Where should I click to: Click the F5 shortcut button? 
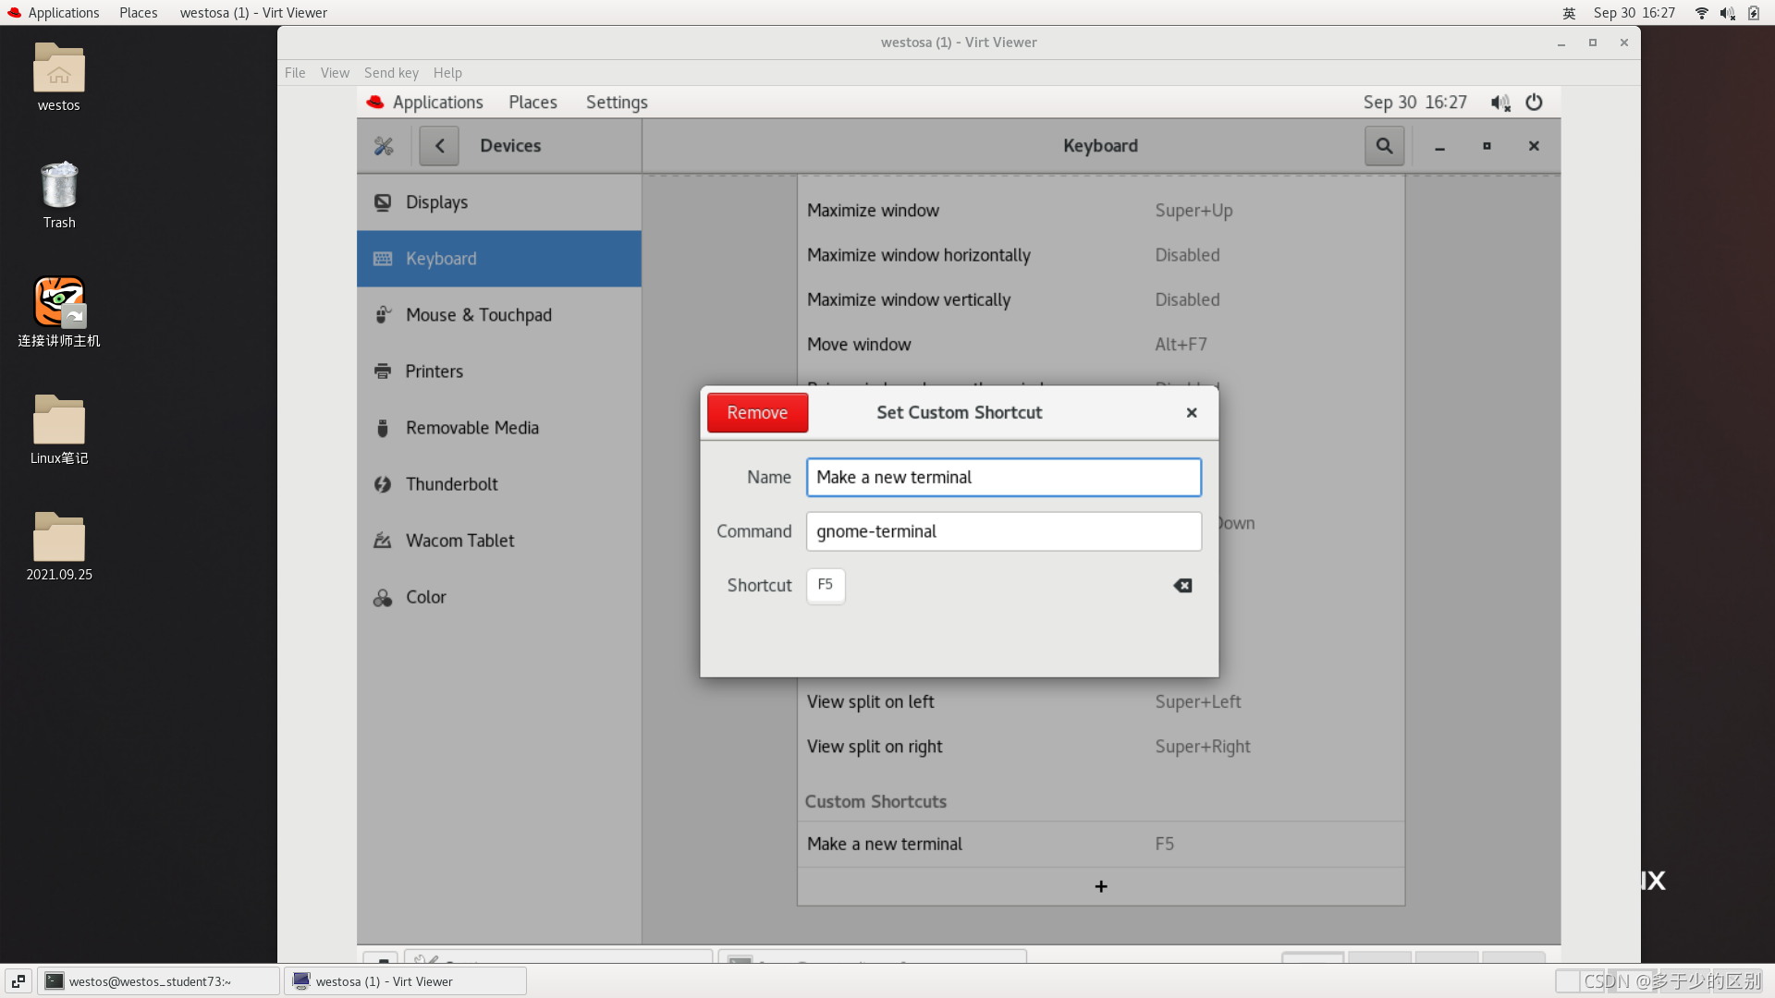(x=826, y=585)
